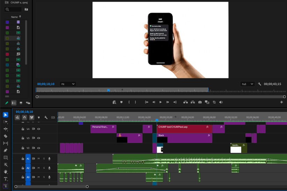Select the leade... clip on V2

pos(238,148)
